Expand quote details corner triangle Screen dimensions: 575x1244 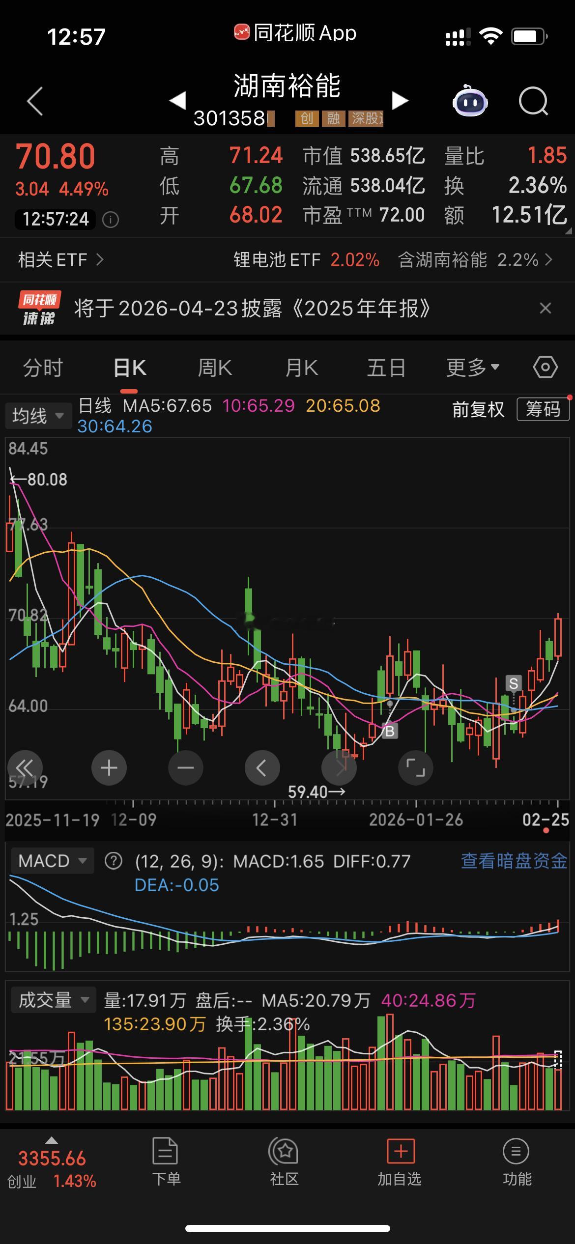[569, 230]
